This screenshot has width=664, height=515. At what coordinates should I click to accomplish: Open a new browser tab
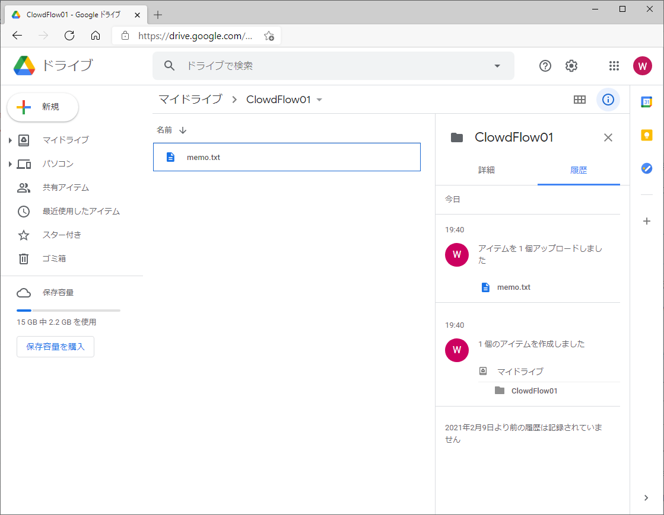[x=158, y=15]
